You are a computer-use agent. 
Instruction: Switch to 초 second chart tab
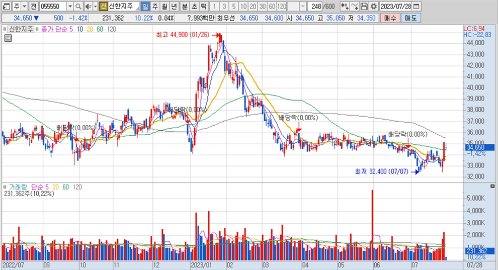194,6
